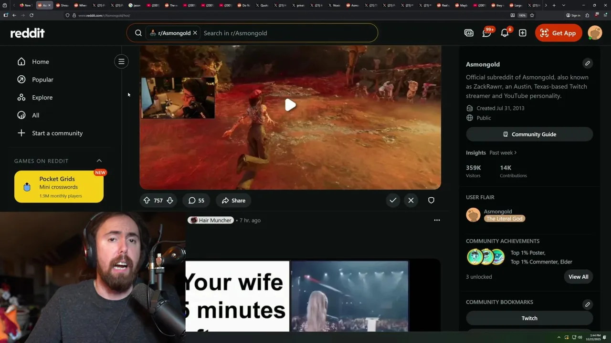The image size is (611, 343).
Task: Click the community achievements badge icons
Action: (485, 257)
